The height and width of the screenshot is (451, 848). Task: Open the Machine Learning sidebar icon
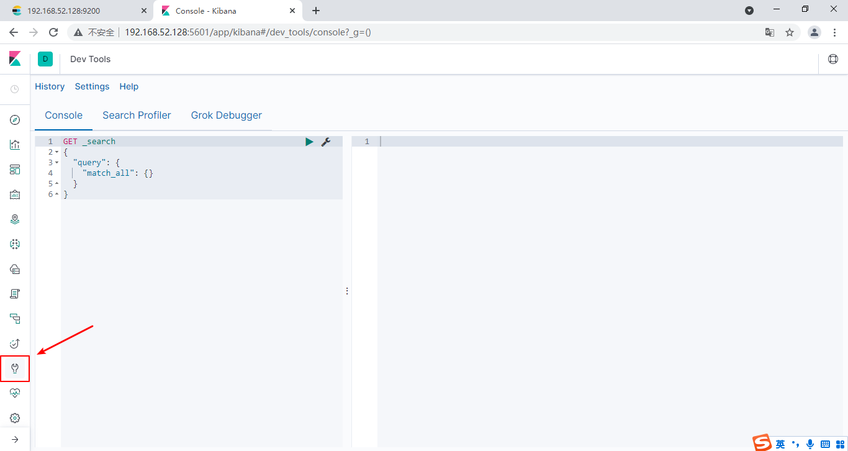coord(15,244)
